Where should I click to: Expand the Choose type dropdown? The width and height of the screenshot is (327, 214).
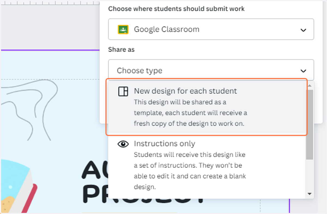211,70
